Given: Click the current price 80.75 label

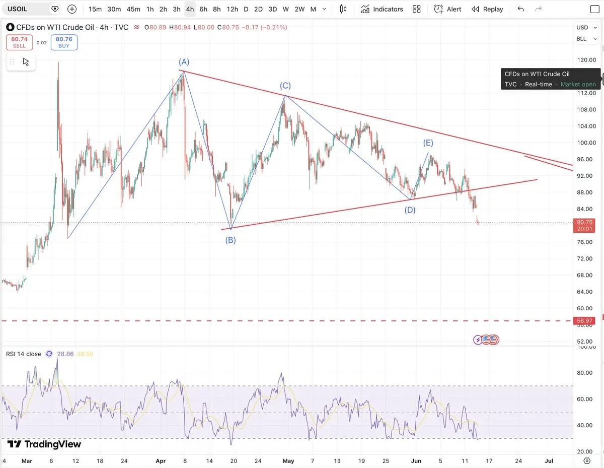Looking at the screenshot, I should click(x=584, y=225).
